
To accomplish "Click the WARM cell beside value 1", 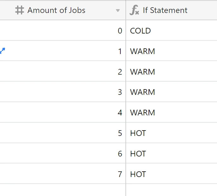I will (x=171, y=51).
